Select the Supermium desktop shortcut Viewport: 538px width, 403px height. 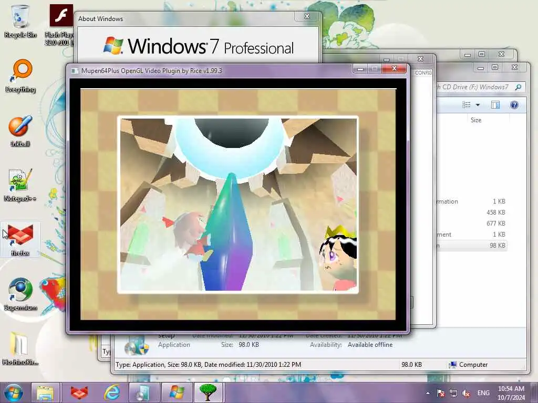tap(20, 295)
